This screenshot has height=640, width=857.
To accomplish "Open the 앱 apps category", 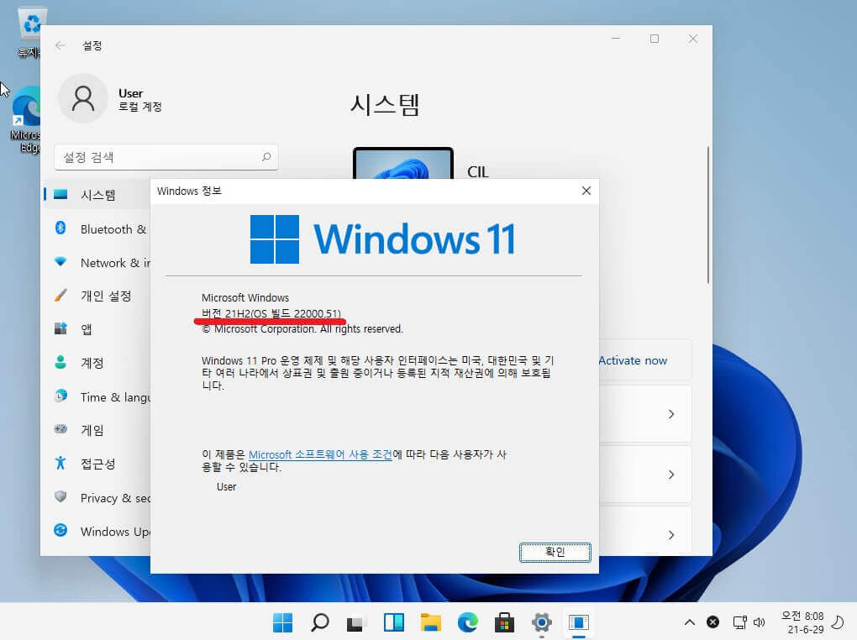I will point(99,329).
